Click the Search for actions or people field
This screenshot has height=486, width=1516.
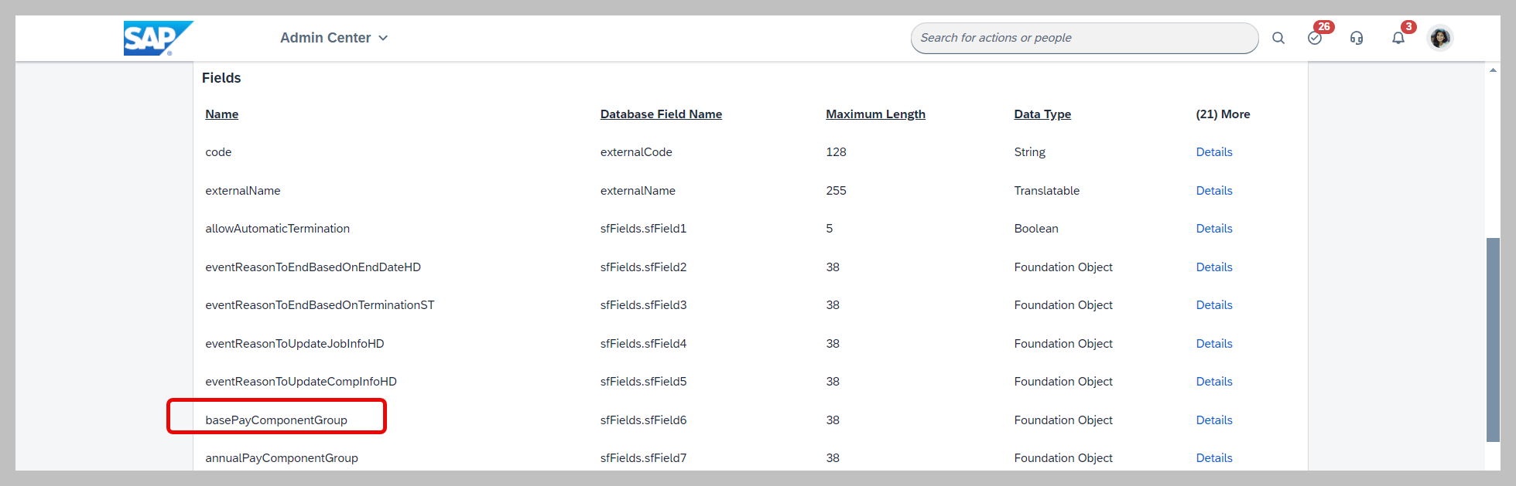[1084, 38]
